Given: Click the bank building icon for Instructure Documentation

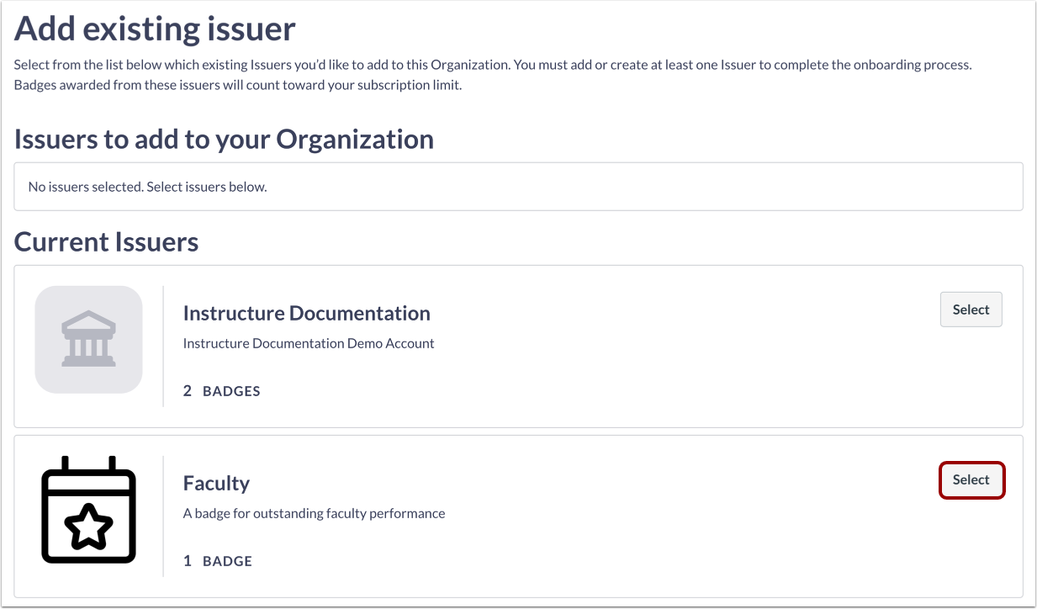Looking at the screenshot, I should tap(88, 339).
